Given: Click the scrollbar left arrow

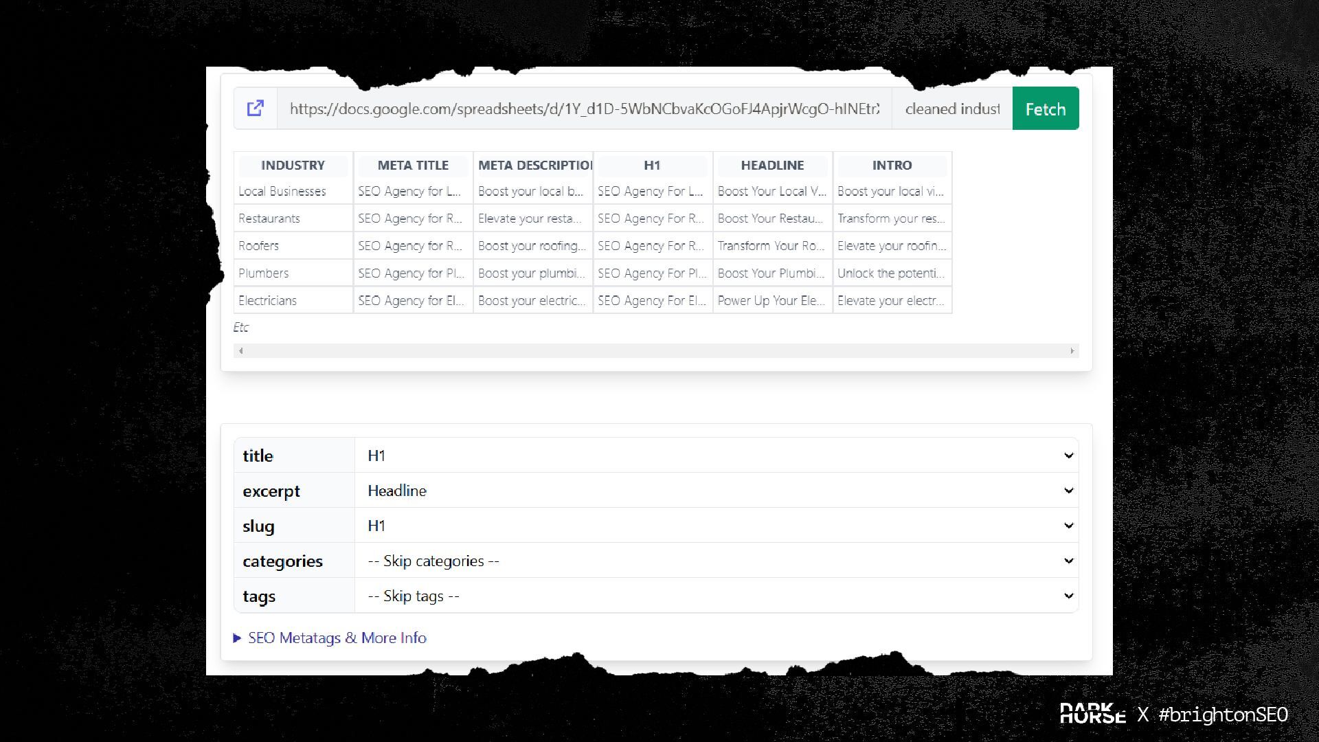Looking at the screenshot, I should (240, 351).
